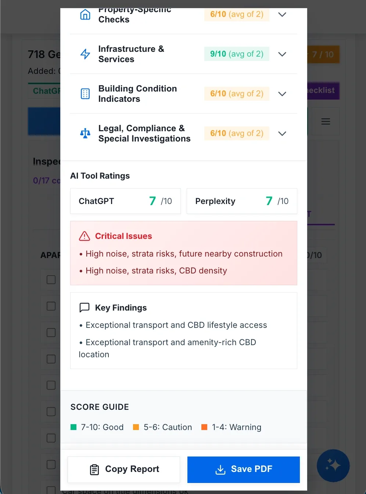Click the Key Findings speech bubble icon

click(85, 308)
